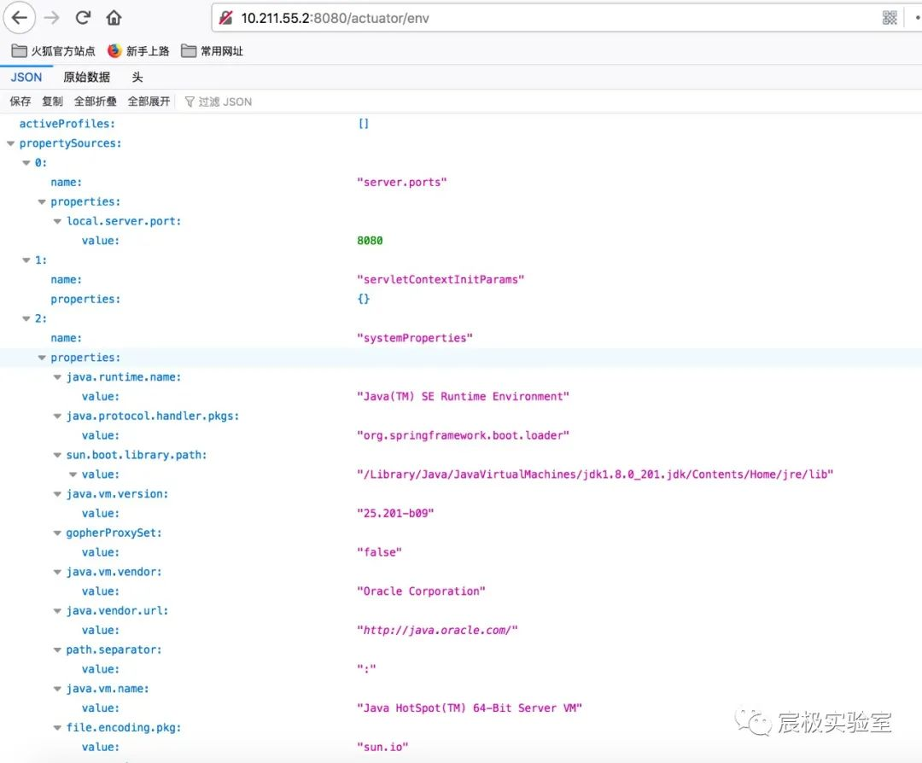Screen dimensions: 922x763
Task: Click the insecure connection icon in address bar
Action: coord(226,17)
